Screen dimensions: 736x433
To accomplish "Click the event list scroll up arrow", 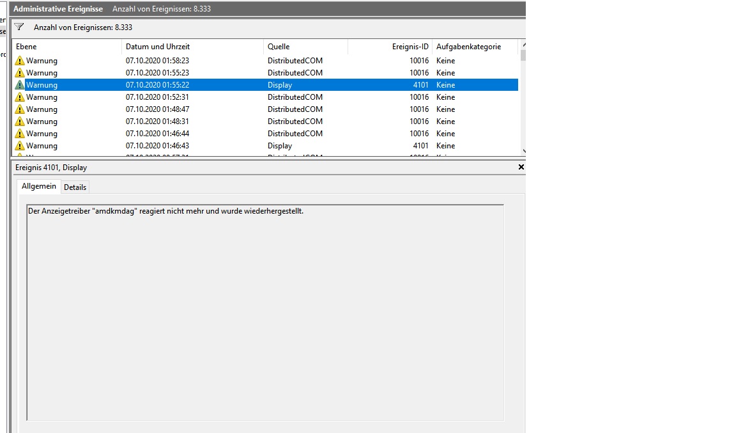I will (x=523, y=45).
